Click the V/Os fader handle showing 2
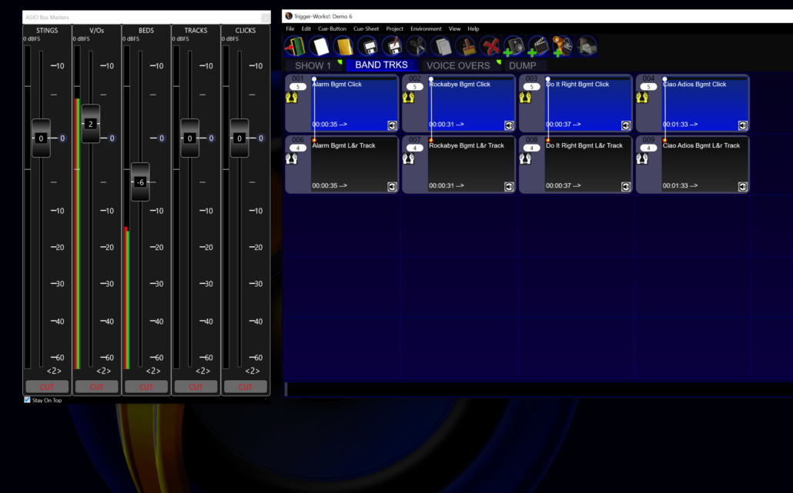This screenshot has height=493, width=793. 91,124
